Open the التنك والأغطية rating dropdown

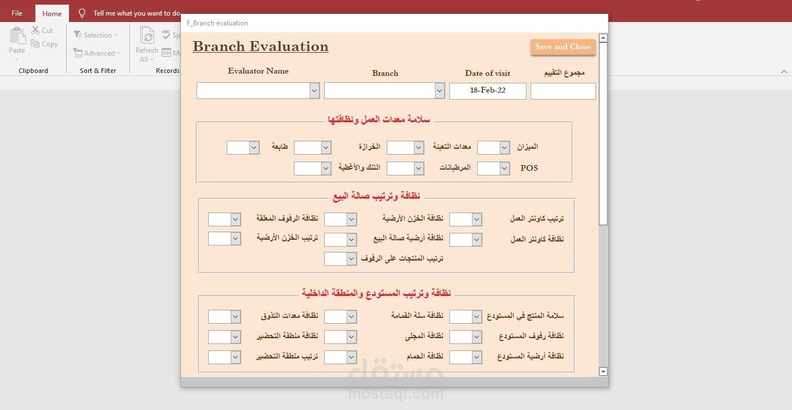(326, 169)
